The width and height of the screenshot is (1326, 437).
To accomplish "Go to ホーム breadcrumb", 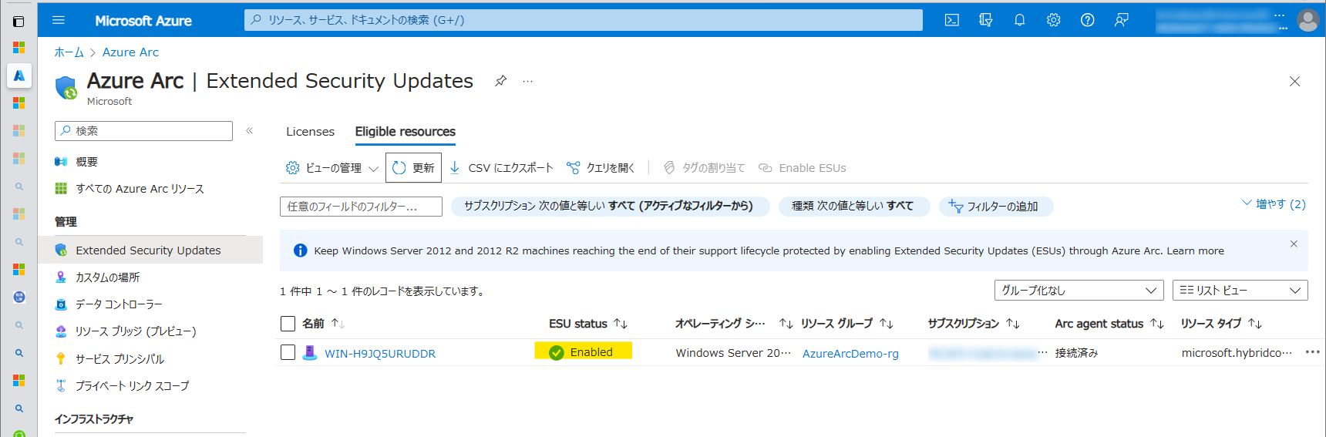I will tap(69, 52).
